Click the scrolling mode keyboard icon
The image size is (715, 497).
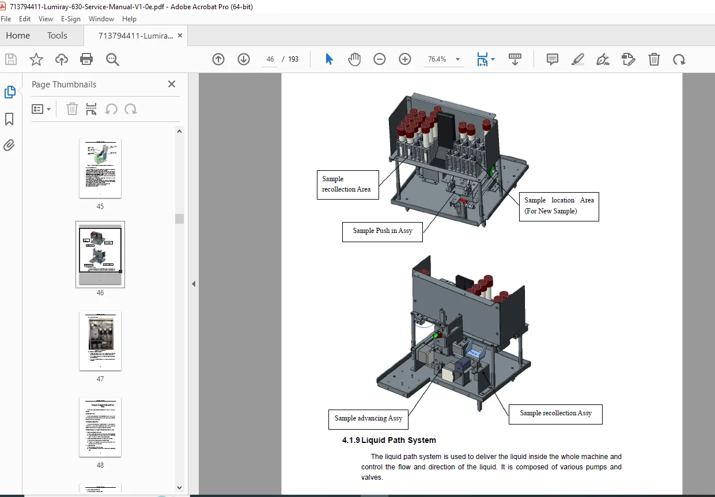coord(515,59)
